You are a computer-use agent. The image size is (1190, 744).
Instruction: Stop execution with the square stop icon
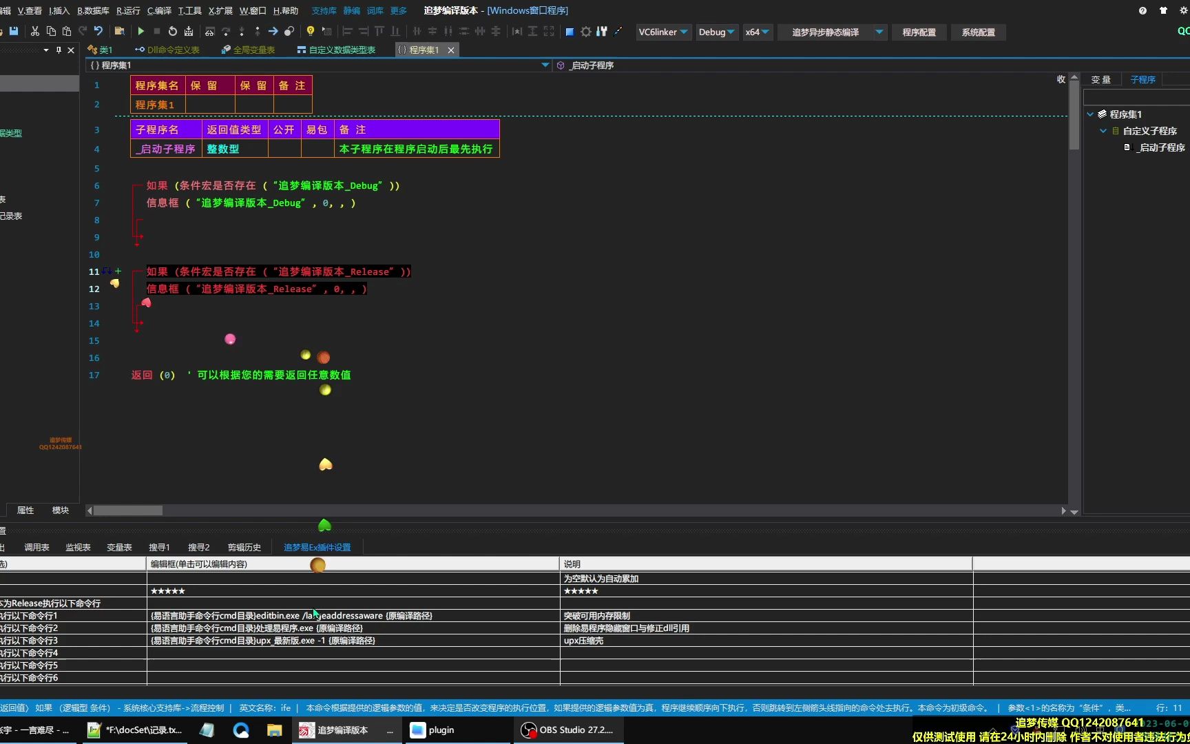157,32
